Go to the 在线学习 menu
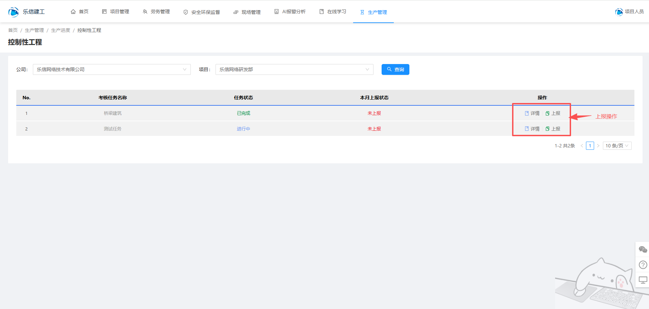Image resolution: width=649 pixels, height=309 pixels. pos(333,12)
